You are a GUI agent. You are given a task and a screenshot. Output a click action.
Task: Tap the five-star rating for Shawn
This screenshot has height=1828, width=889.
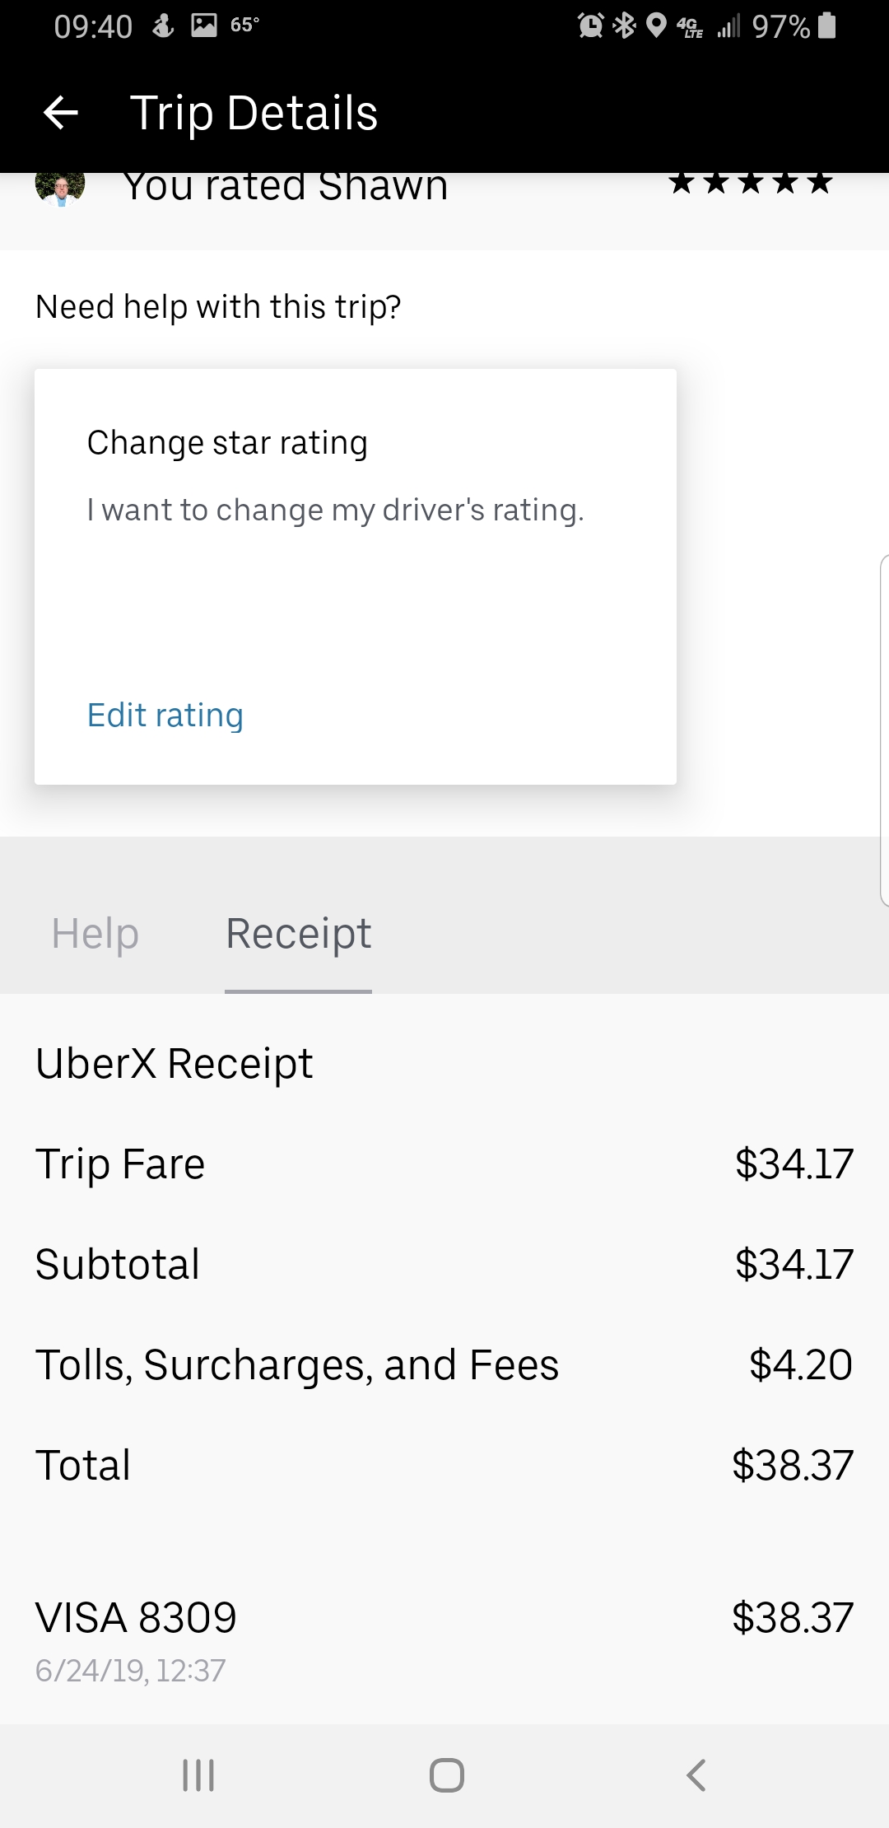coord(750,183)
